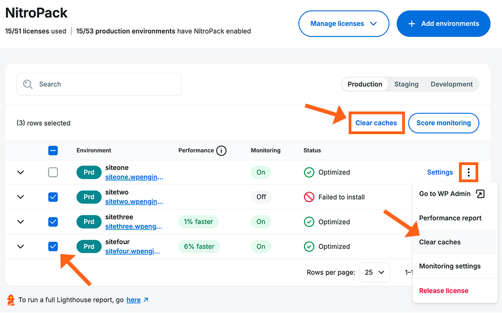Expand the sitethree row chevron

20,222
